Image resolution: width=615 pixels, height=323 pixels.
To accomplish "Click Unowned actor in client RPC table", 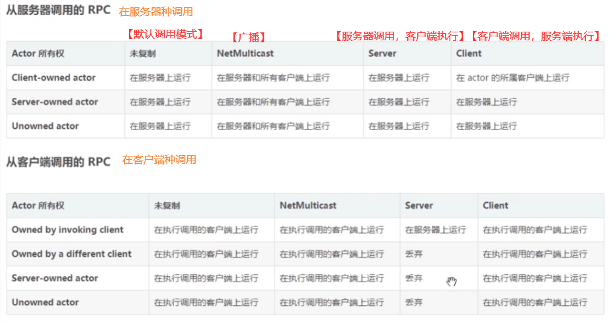I will coord(45,303).
